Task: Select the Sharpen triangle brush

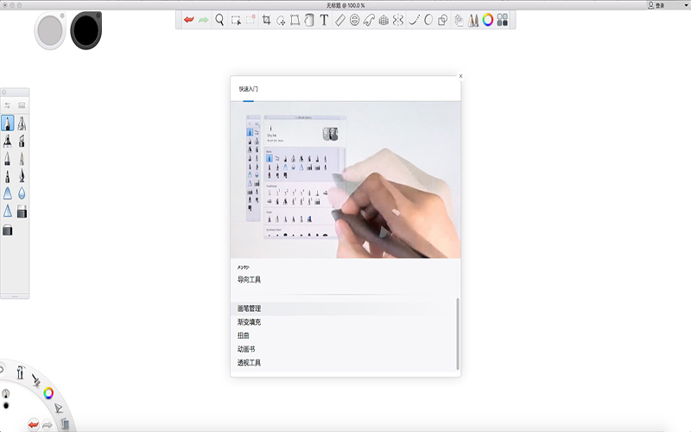Action: (8, 211)
